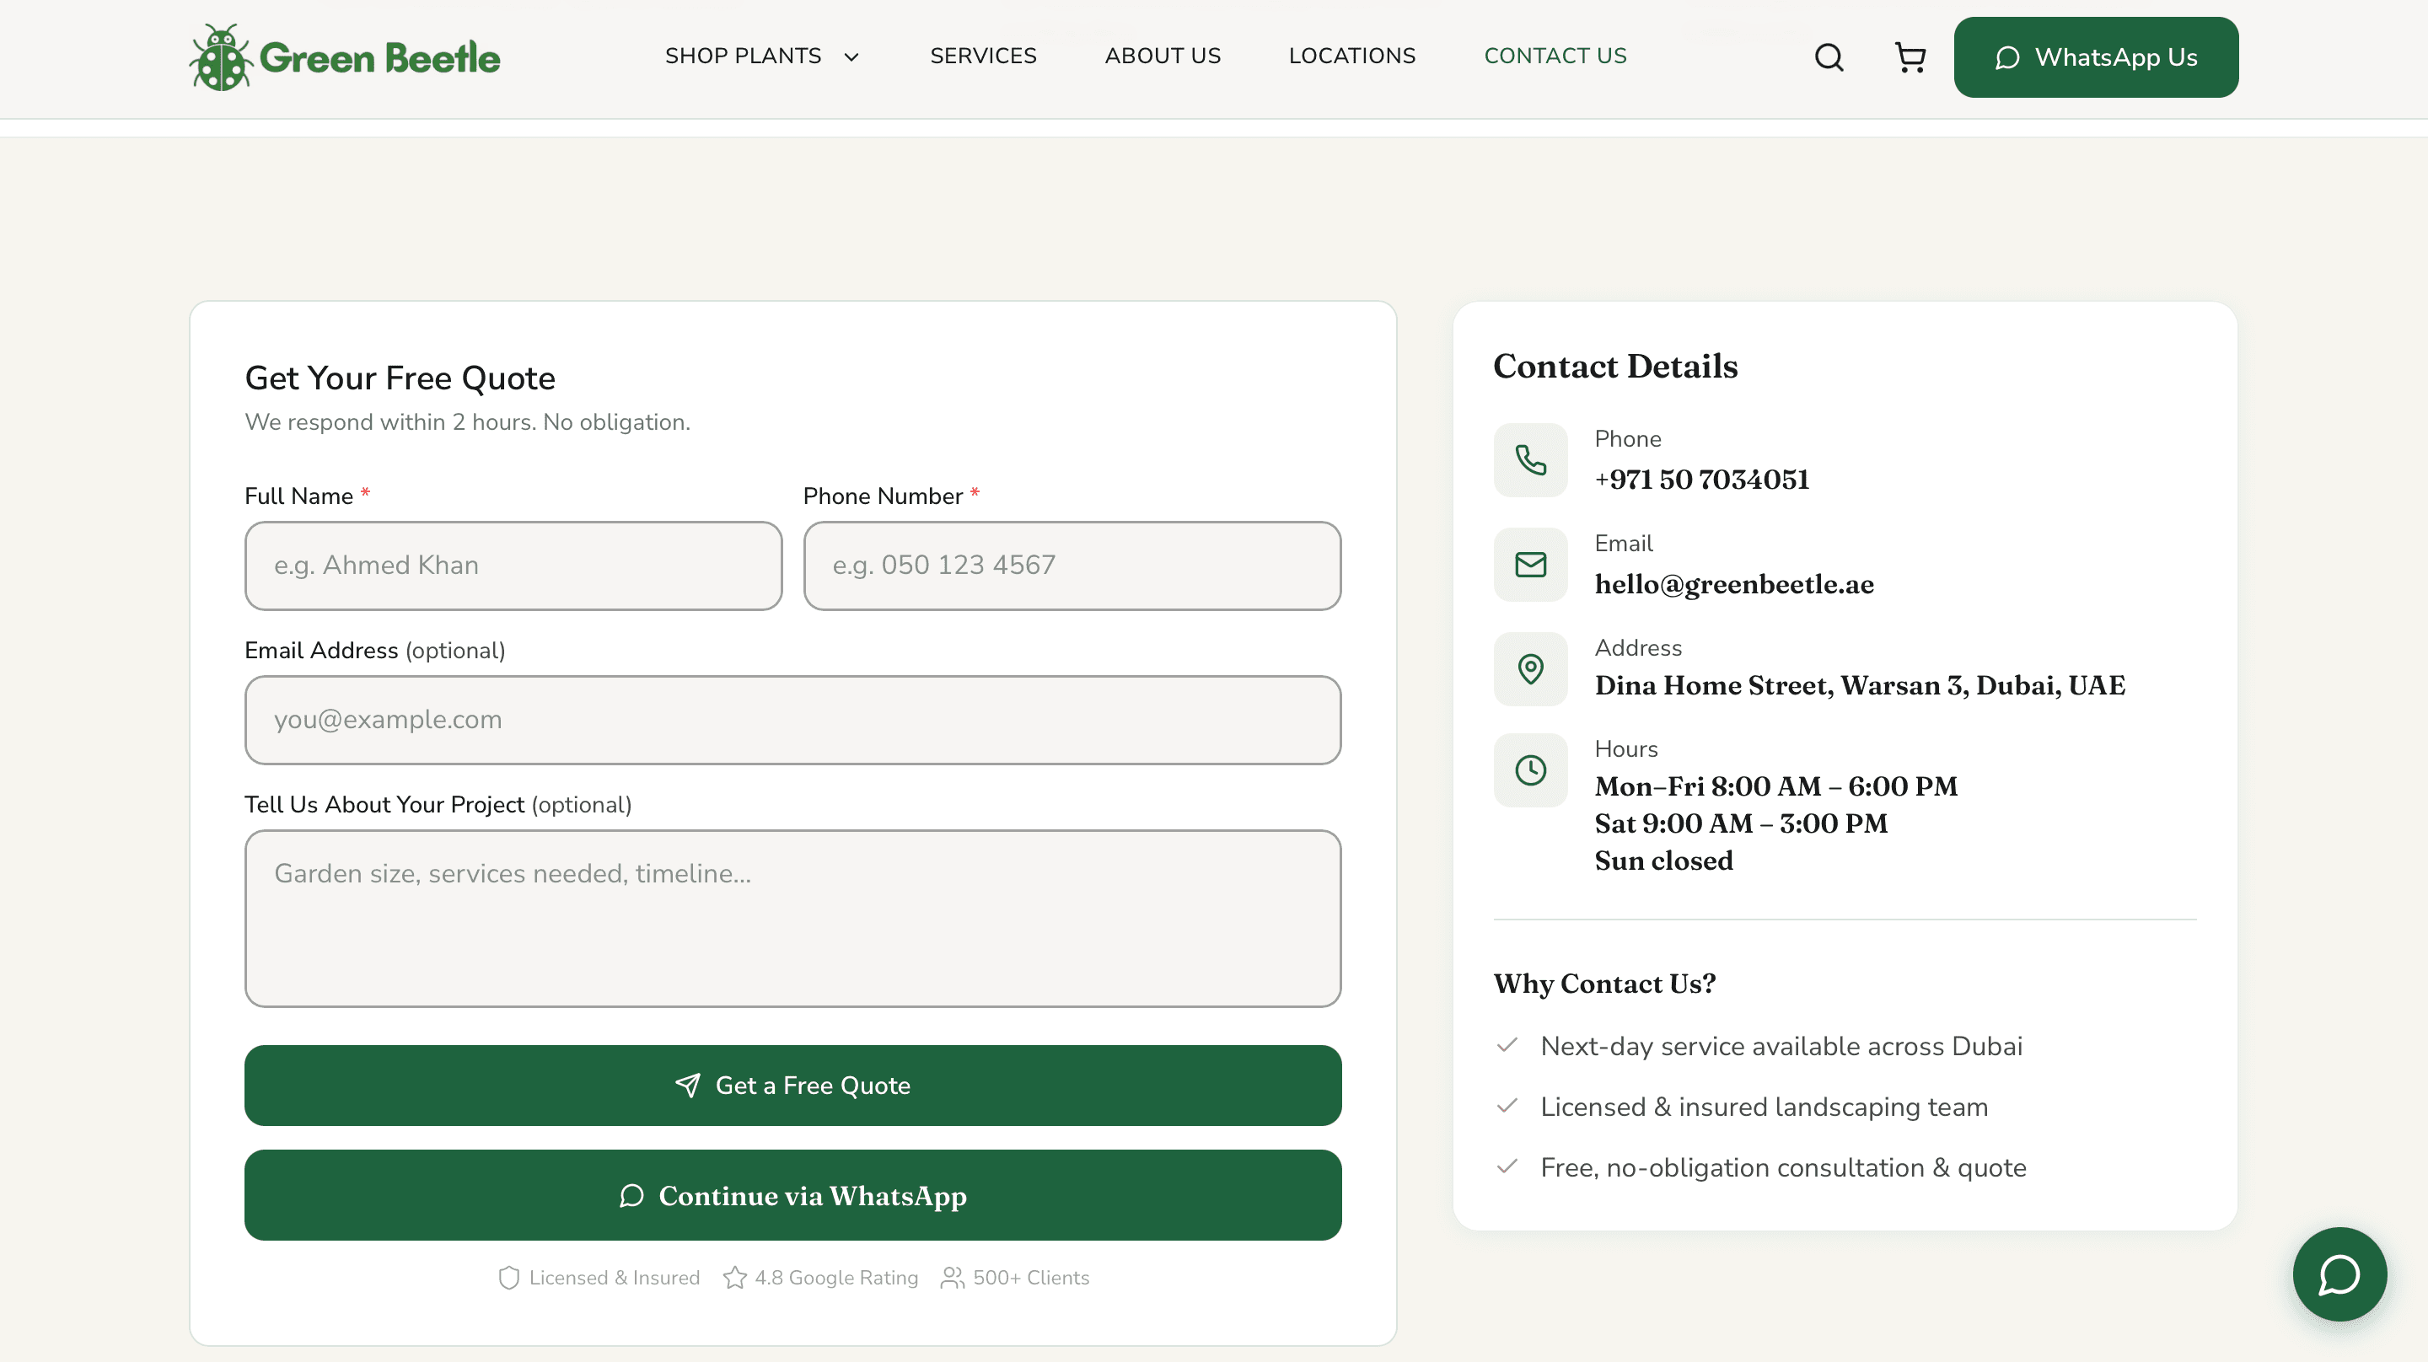Image resolution: width=2428 pixels, height=1362 pixels.
Task: Click the email envelope icon
Action: [x=1530, y=565]
